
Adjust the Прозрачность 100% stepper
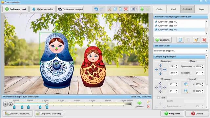click(x=203, y=66)
